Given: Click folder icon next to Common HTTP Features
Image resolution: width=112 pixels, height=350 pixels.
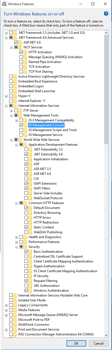Looking at the screenshot, I should [25, 203].
